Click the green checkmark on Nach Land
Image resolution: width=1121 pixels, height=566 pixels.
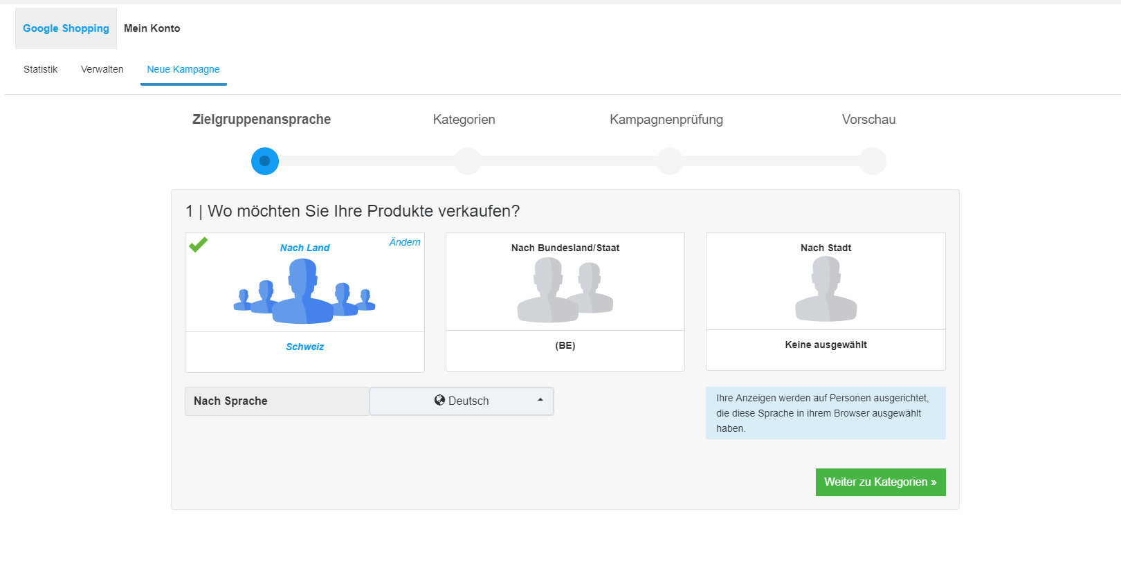199,244
